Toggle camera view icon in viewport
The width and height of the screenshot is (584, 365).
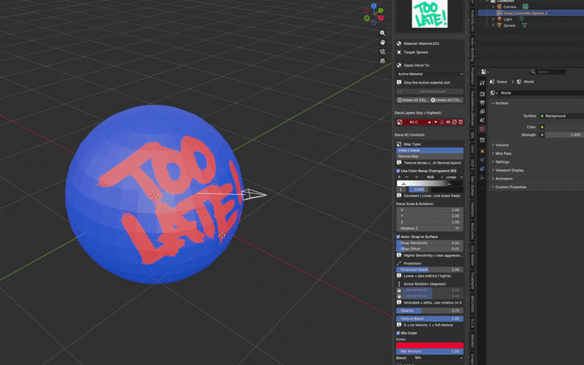click(382, 52)
